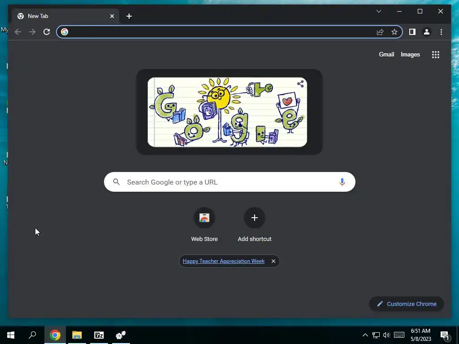Click Customize Chrome button
The image size is (459, 344).
point(407,304)
